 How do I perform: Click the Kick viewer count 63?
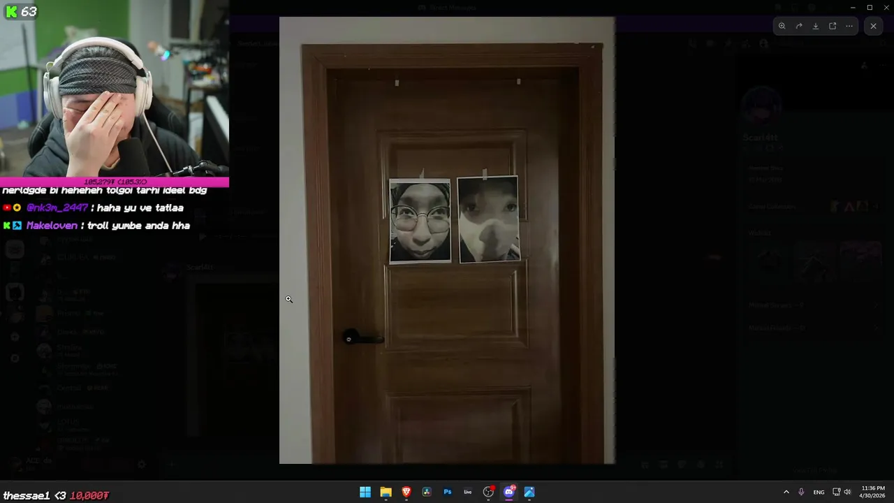(21, 11)
